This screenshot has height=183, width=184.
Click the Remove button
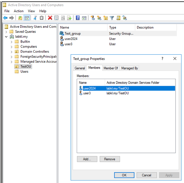[x=110, y=159]
